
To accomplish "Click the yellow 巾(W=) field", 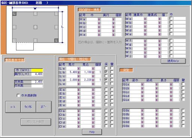I will click(x=37, y=70).
